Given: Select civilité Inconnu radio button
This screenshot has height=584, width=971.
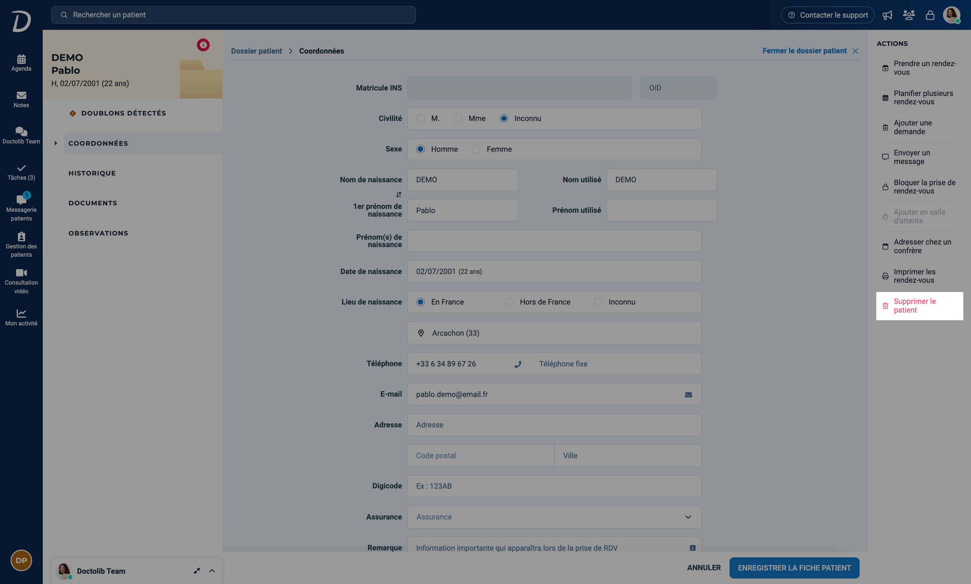Looking at the screenshot, I should point(503,118).
